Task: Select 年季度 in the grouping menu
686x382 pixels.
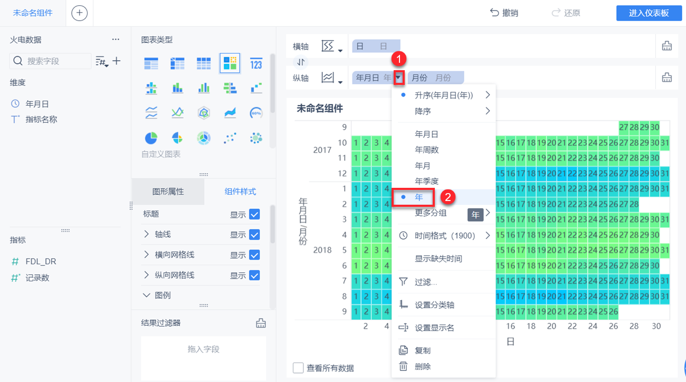Action: (427, 181)
